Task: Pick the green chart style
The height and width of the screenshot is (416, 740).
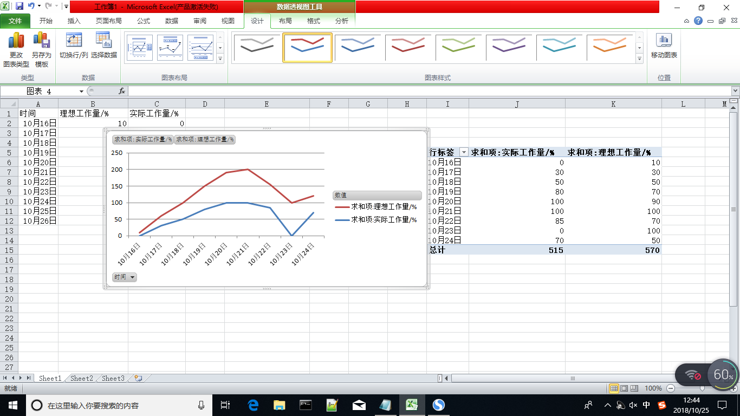Action: (x=459, y=48)
